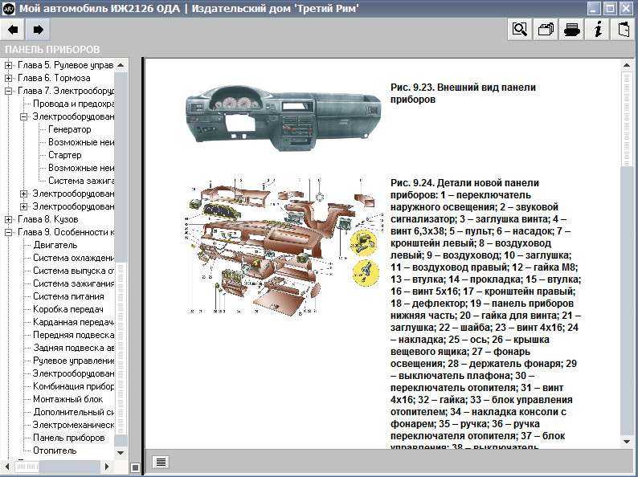Click the dashboard exterior photo Рис. 9.23
This screenshot has width=638, height=477.
(284, 120)
